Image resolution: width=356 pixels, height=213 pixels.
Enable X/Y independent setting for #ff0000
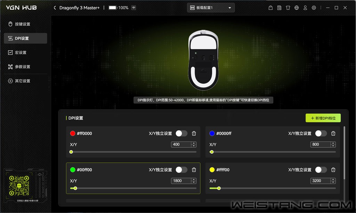[181, 134]
